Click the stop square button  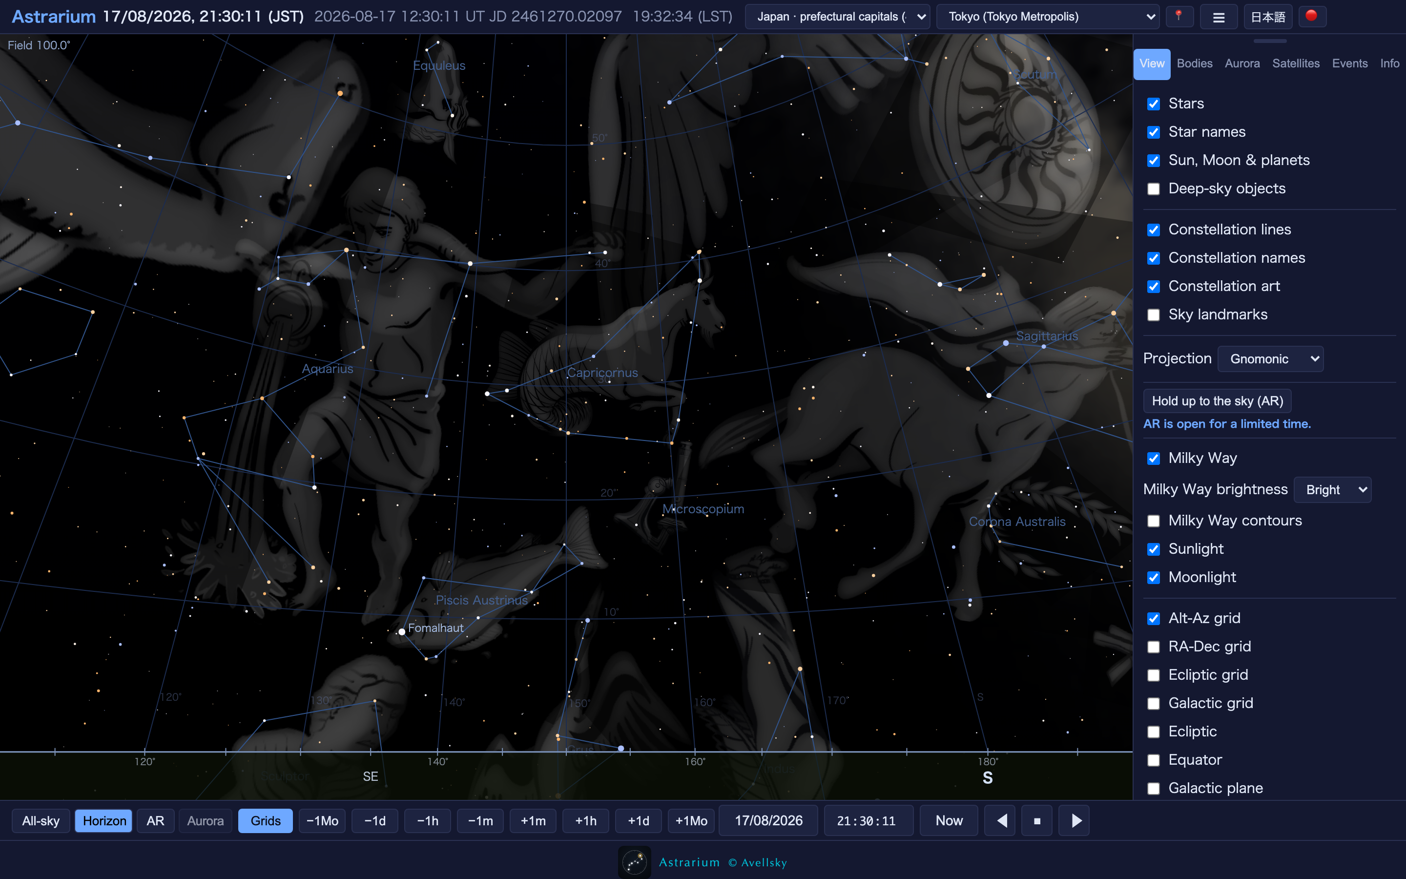[1037, 820]
